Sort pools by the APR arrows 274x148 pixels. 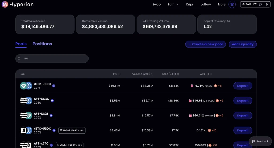tap(211, 74)
